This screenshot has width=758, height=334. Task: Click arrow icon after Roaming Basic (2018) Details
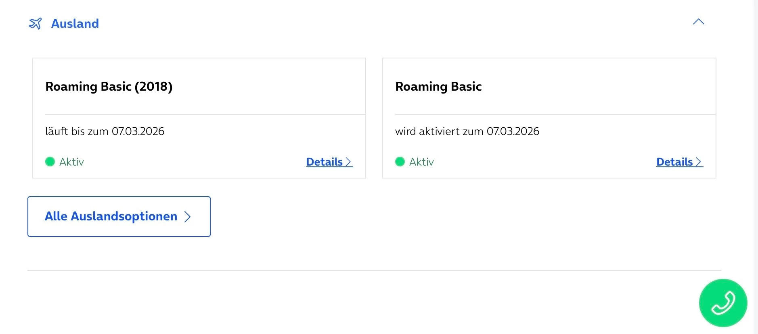[349, 162]
